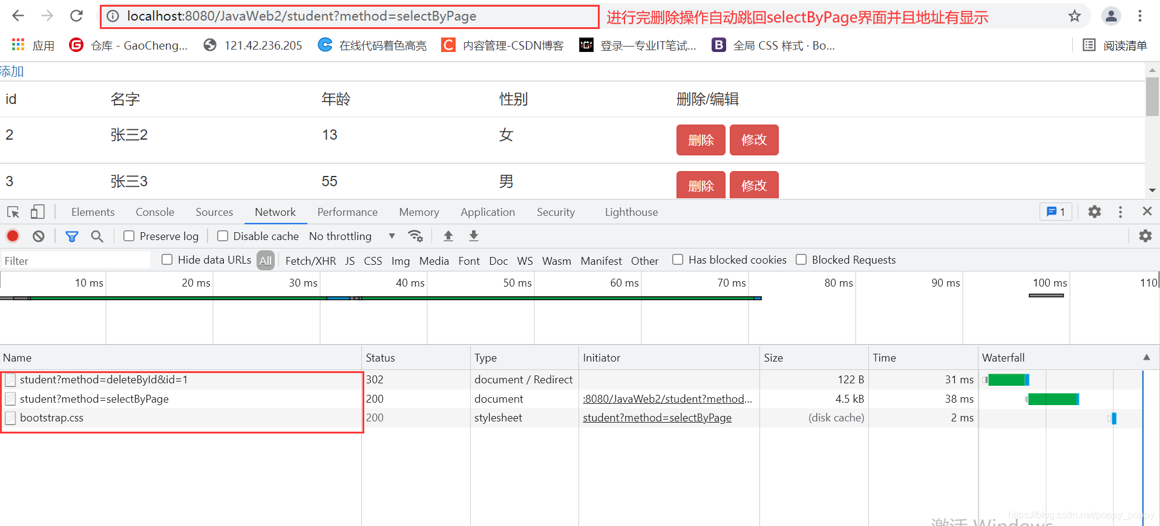Click the 添加 link
Image resolution: width=1160 pixels, height=526 pixels.
coord(11,71)
